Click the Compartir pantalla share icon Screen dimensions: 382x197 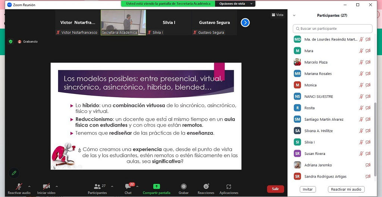[156, 187]
